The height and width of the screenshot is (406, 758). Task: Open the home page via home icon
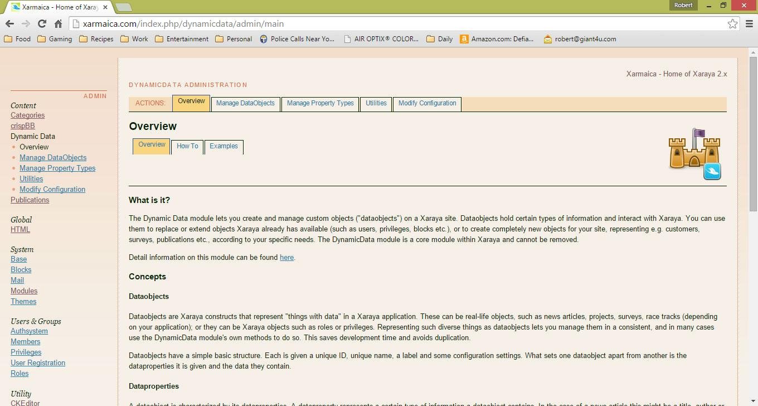pos(58,24)
